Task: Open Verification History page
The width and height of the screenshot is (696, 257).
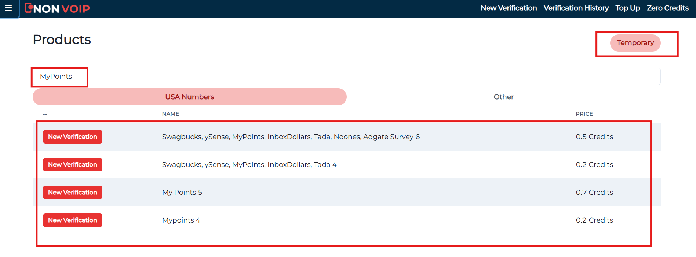Action: [576, 8]
